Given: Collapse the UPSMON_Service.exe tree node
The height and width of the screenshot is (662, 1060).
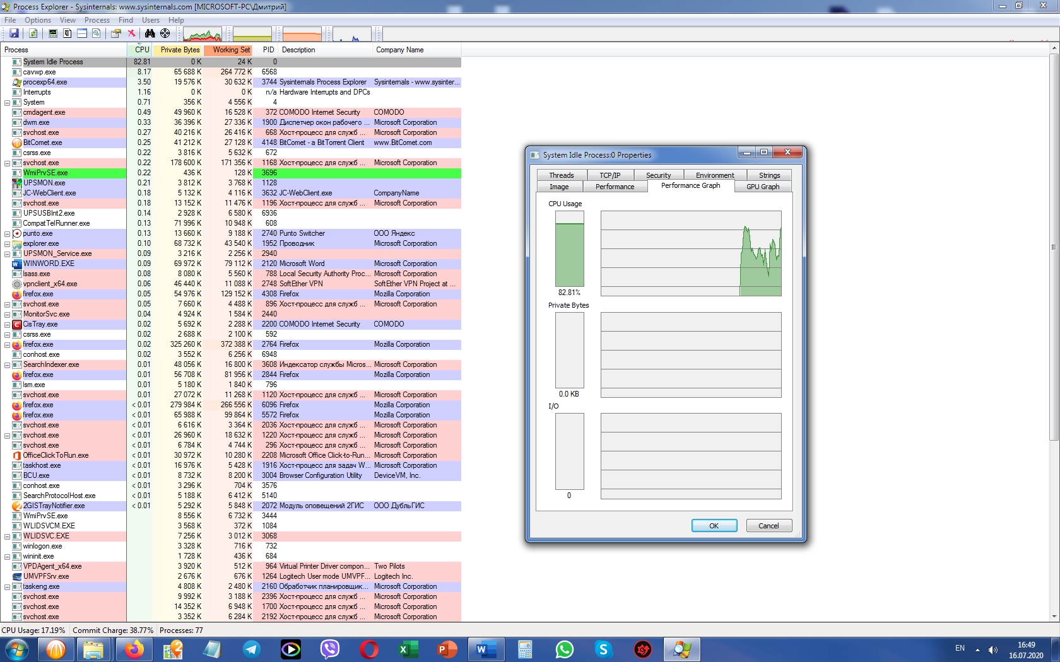Looking at the screenshot, I should pyautogui.click(x=7, y=254).
